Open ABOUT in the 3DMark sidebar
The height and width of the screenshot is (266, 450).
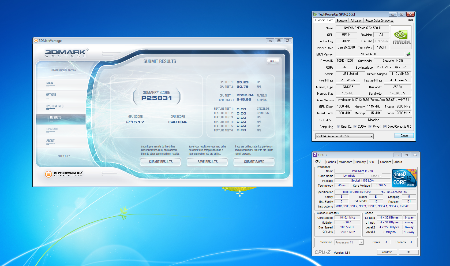[x=61, y=141]
